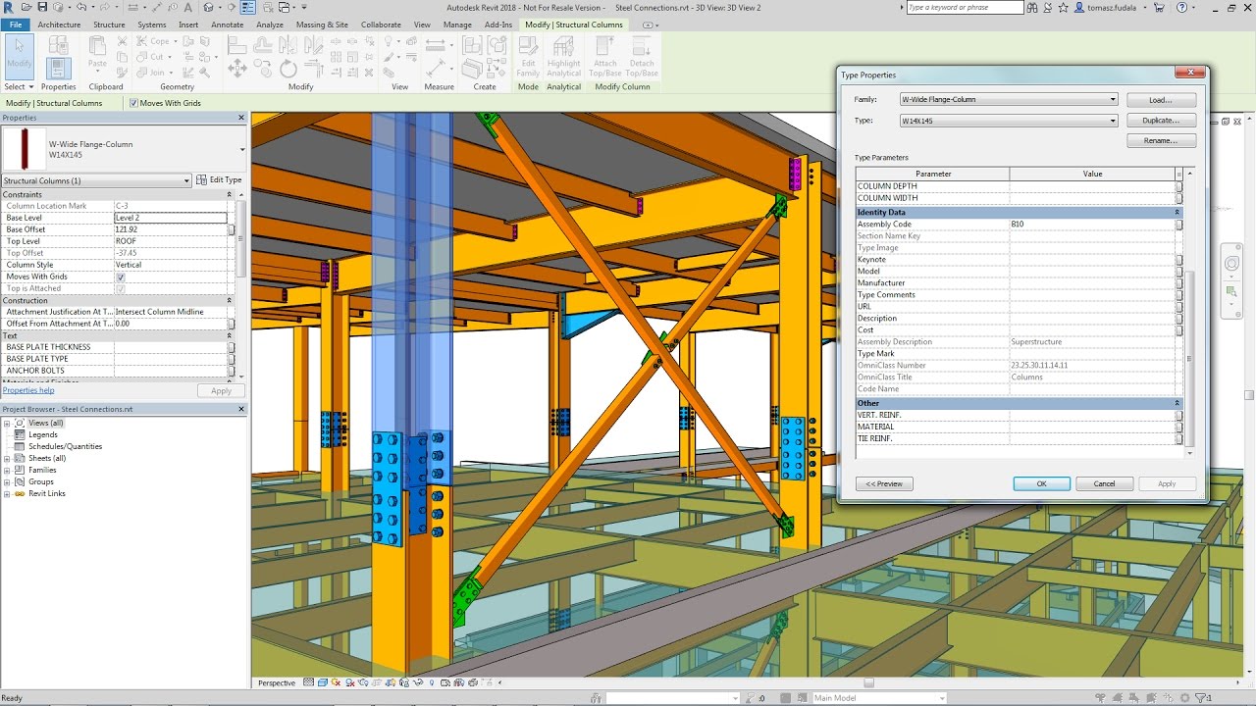Click the Join geometry tool
The width and height of the screenshot is (1256, 706).
[152, 73]
